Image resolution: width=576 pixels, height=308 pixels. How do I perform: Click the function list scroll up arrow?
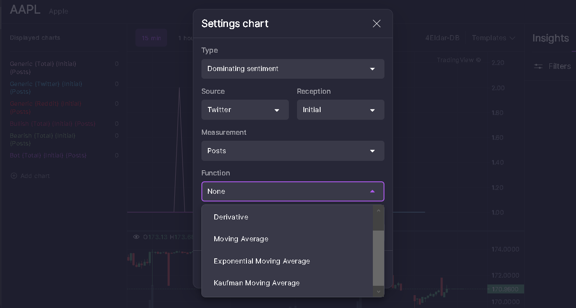tap(378, 210)
